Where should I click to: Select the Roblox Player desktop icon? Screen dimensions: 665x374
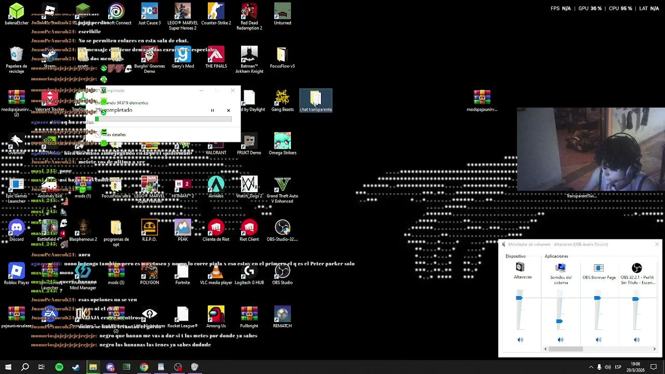click(17, 274)
